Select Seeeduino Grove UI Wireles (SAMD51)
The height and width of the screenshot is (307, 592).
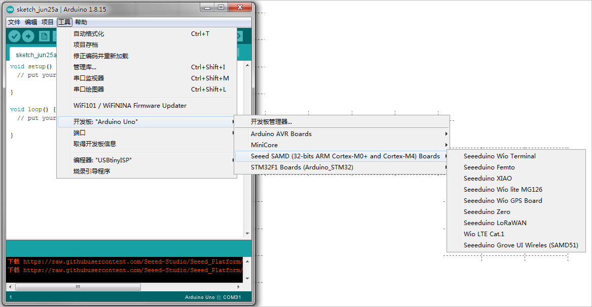[516, 245]
